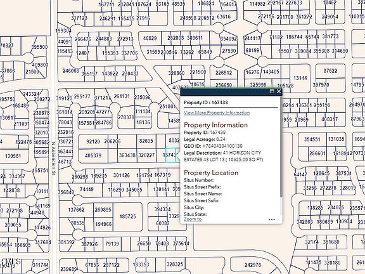Select parcel 12407 on the map

click(82, 53)
